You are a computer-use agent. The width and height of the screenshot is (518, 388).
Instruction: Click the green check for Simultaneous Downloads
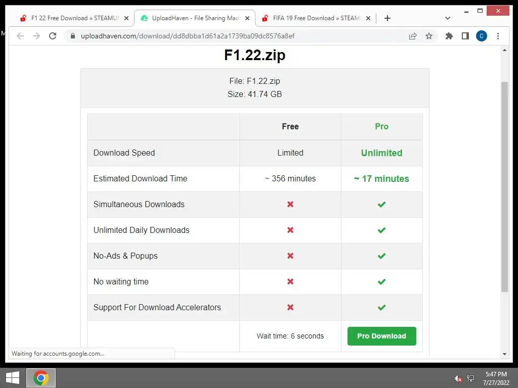pyautogui.click(x=381, y=204)
